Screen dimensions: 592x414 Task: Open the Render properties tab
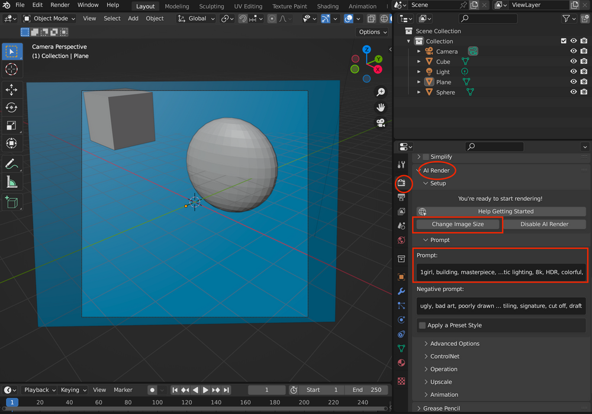(401, 183)
